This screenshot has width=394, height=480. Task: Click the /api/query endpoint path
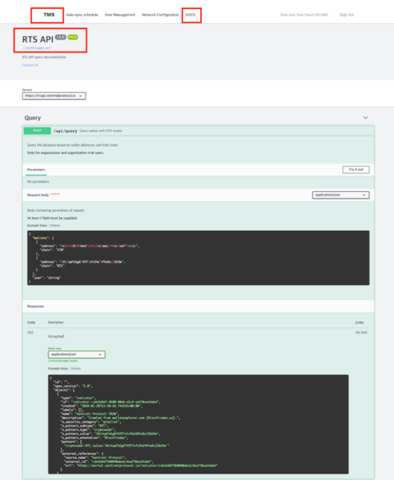(65, 131)
